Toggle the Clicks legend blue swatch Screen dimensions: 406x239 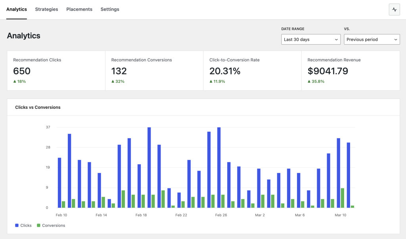(17, 225)
